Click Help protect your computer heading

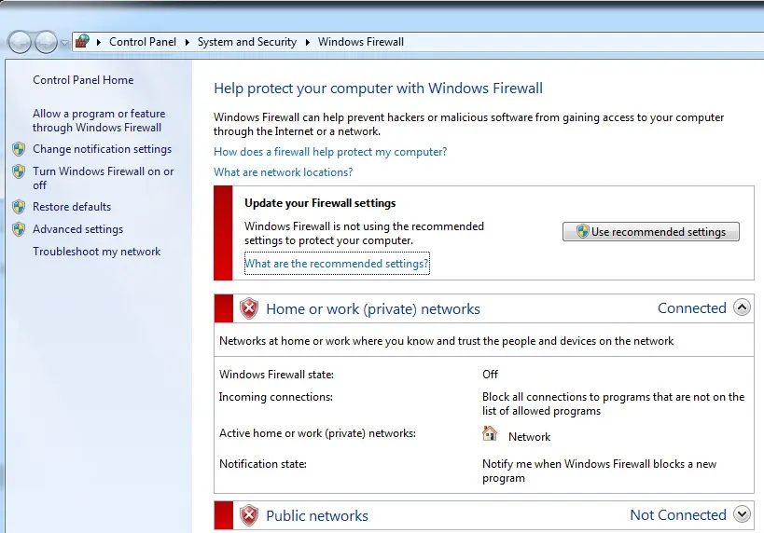pos(378,89)
